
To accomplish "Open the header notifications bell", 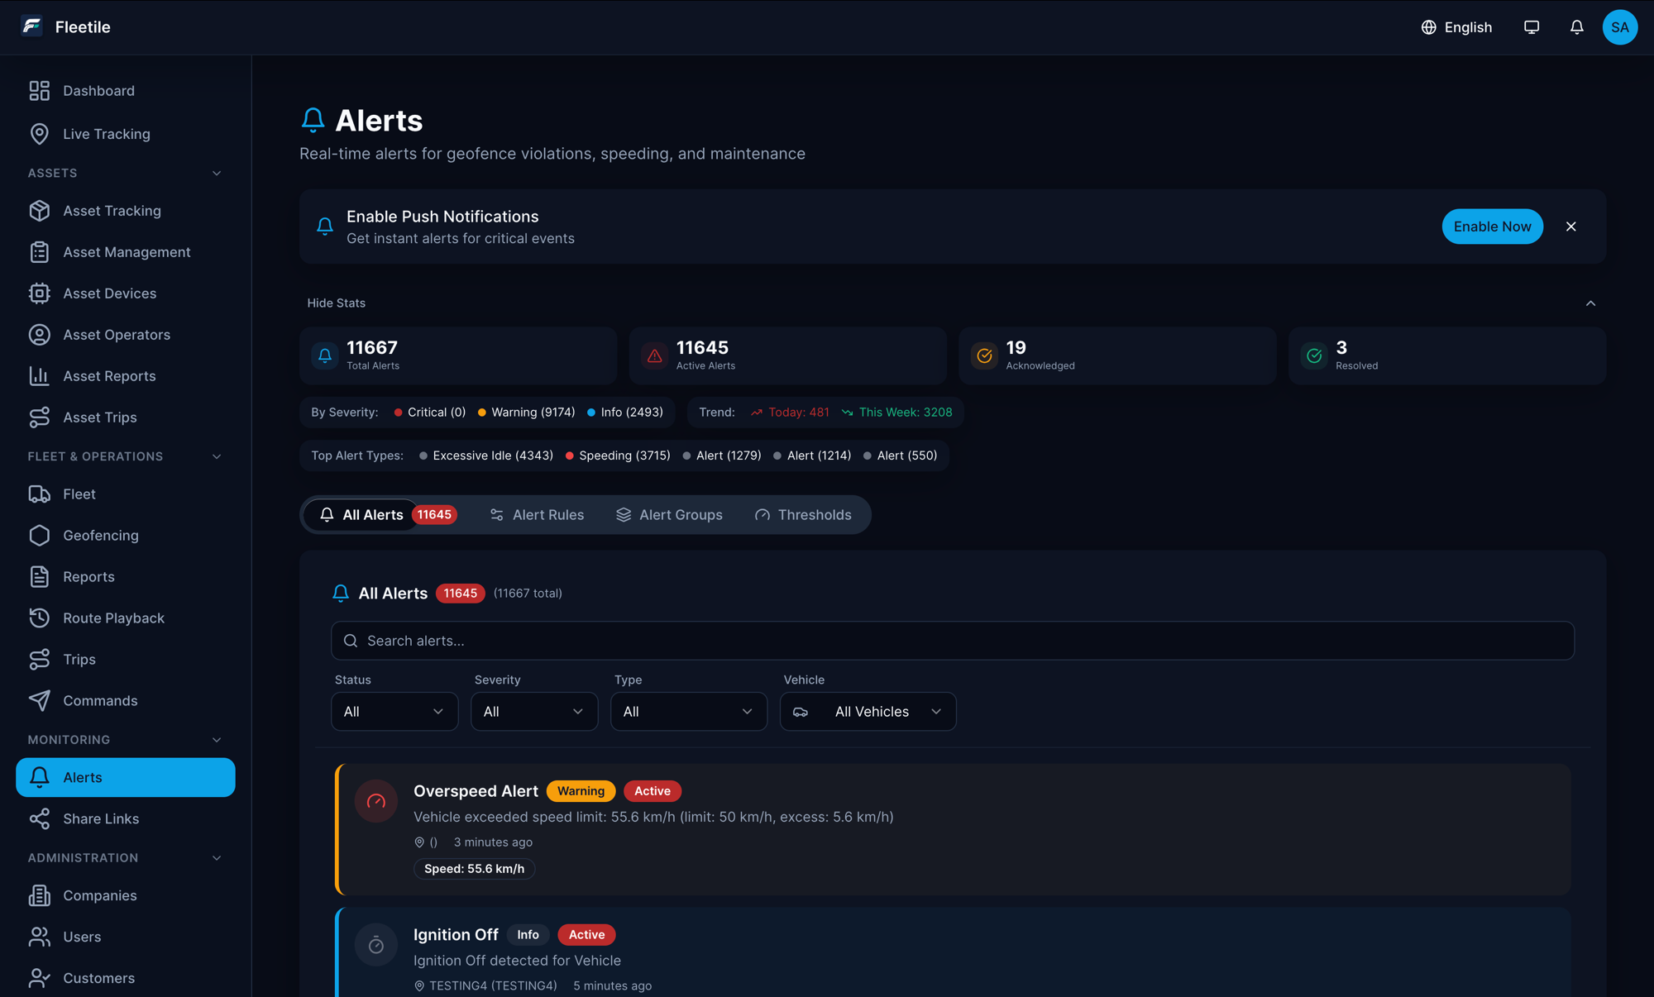I will click(x=1576, y=27).
